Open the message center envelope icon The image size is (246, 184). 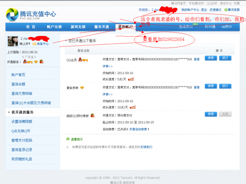34,44
